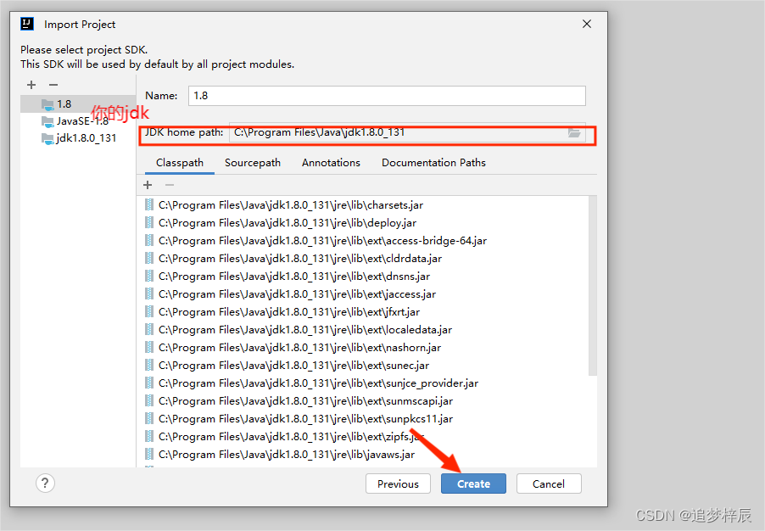Add a new SDK with the plus icon above the SDK list
765x531 pixels.
(x=31, y=85)
